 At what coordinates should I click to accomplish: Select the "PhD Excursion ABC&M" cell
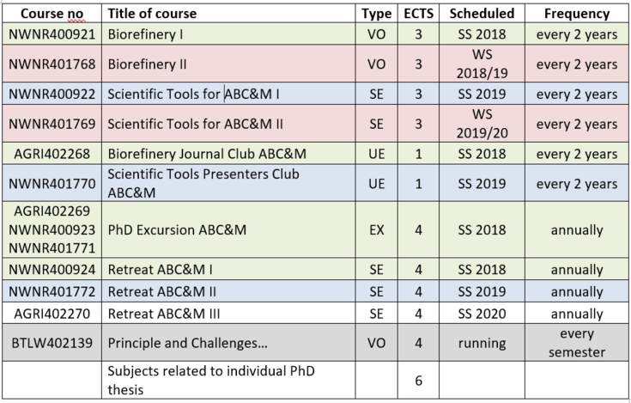coord(177,231)
